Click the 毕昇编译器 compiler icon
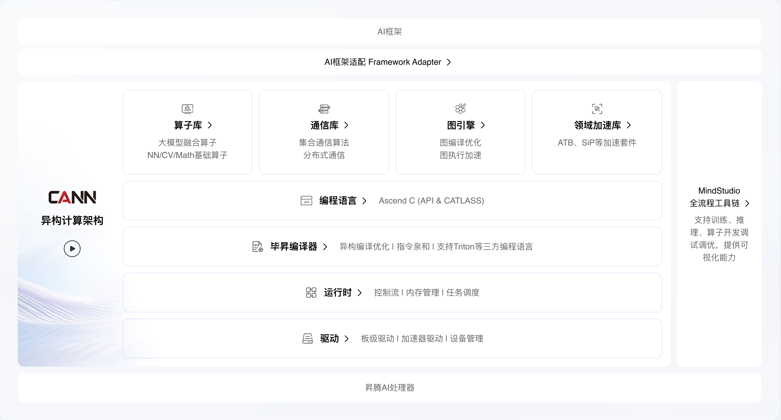The image size is (781, 420). click(257, 247)
